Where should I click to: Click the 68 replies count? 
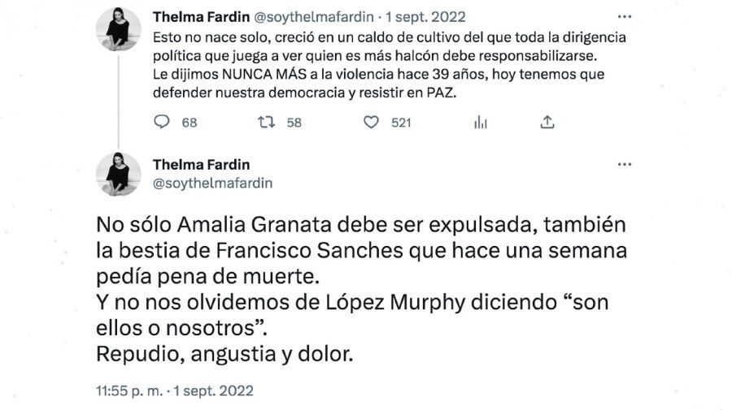(x=190, y=123)
